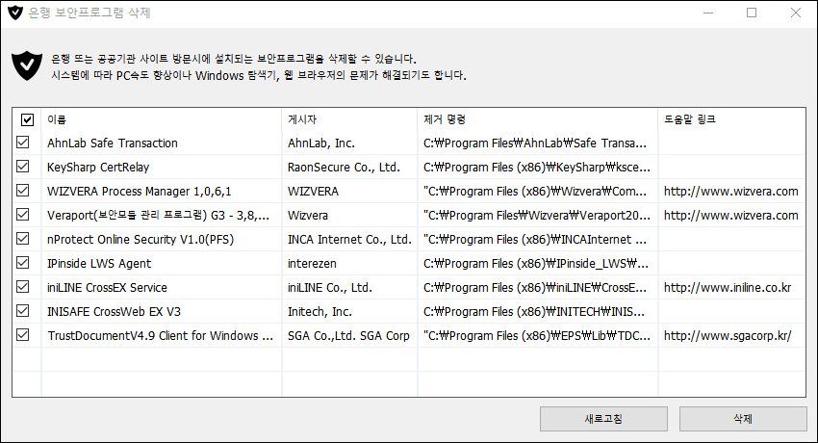This screenshot has width=818, height=443.
Task: Click the Wizvera Com... removal path
Action: [x=535, y=192]
